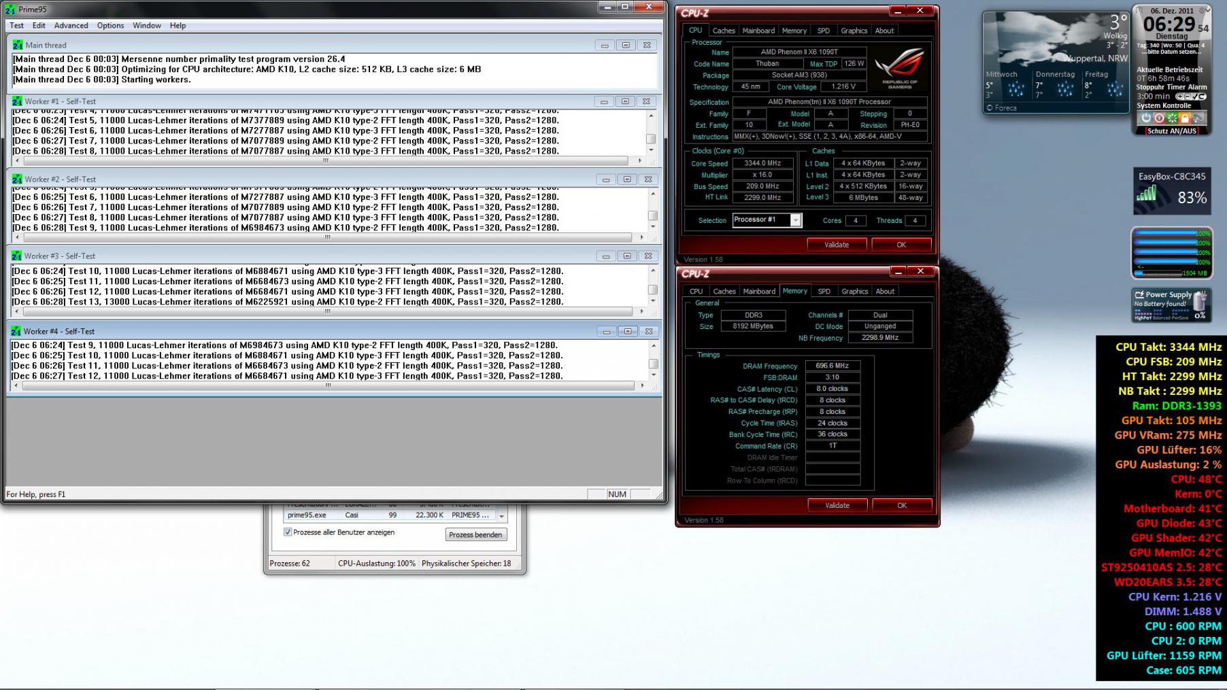Open the Test menu in Prime95
1227x690 pixels.
pos(16,26)
